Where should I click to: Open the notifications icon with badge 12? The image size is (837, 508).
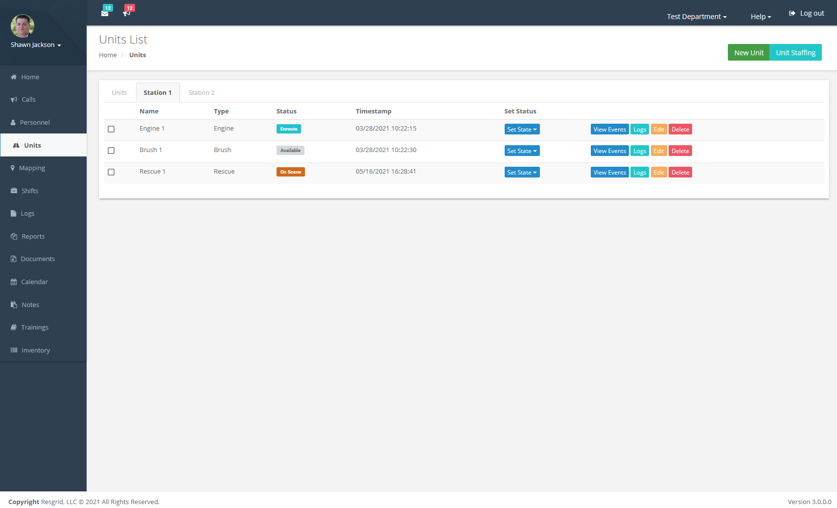click(x=127, y=13)
